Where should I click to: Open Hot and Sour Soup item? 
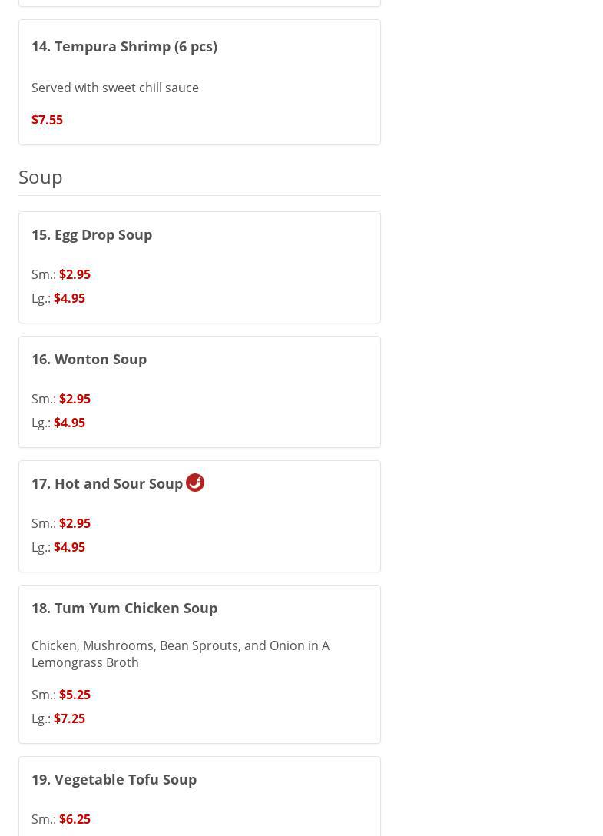[x=107, y=483]
